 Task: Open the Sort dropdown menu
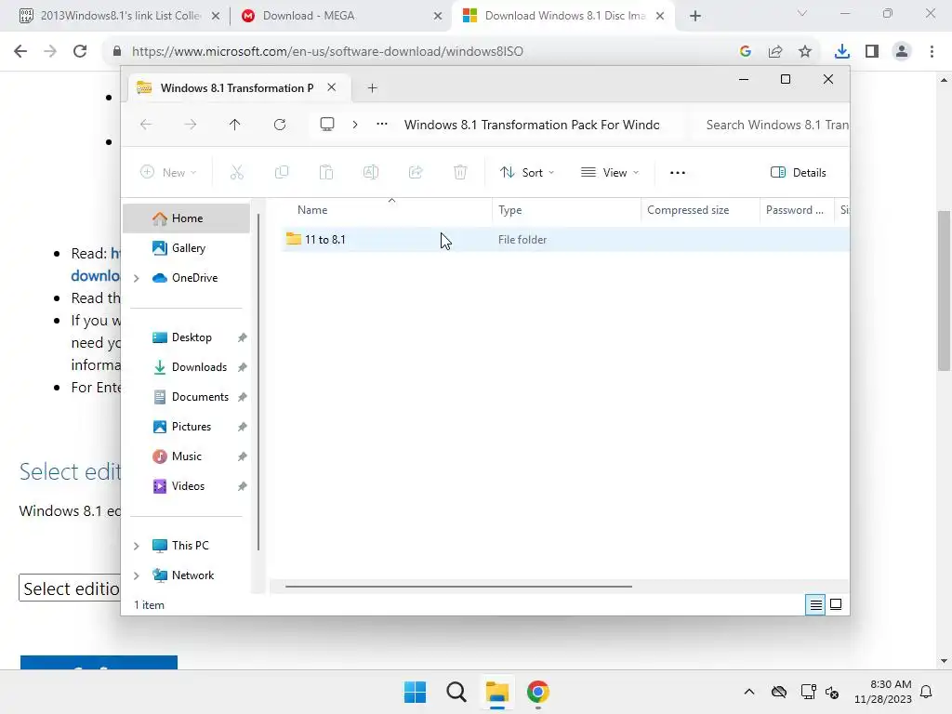tap(526, 172)
